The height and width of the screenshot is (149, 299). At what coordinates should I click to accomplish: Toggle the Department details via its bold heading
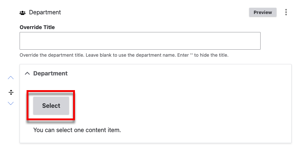(x=50, y=73)
